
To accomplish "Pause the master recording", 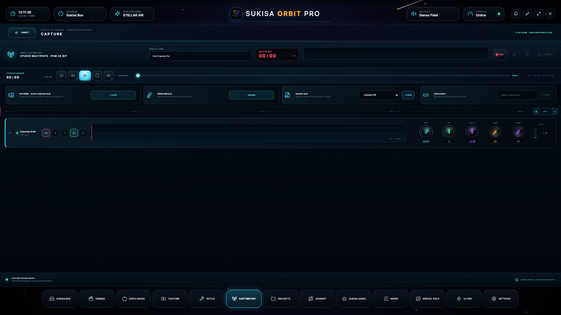I will click(514, 55).
